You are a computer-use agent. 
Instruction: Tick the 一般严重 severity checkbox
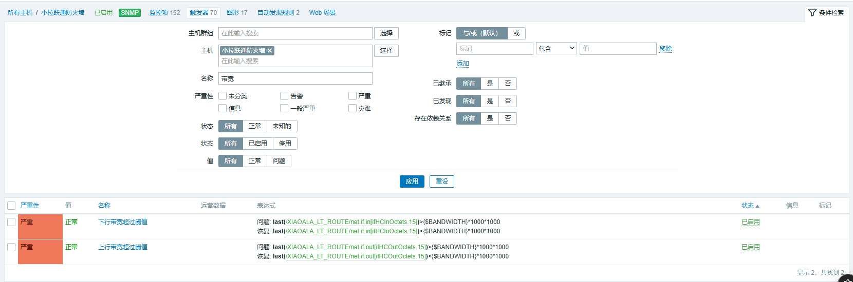284,108
